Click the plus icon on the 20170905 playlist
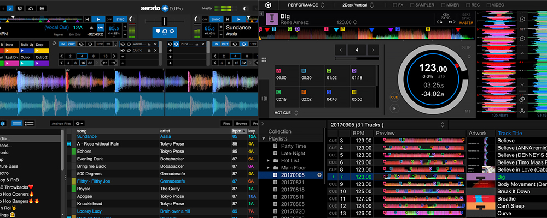 click(319, 175)
